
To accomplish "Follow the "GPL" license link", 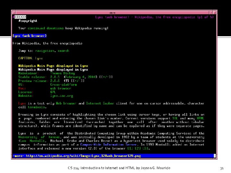I will 53,92.
